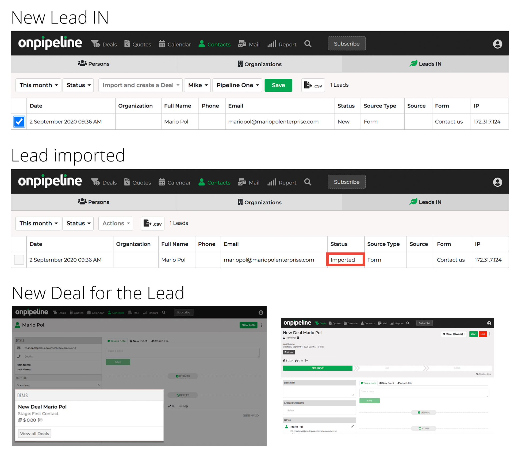518x457 pixels.
Task: Expand the 'Import and create a Deal' dropdown
Action: 140,85
